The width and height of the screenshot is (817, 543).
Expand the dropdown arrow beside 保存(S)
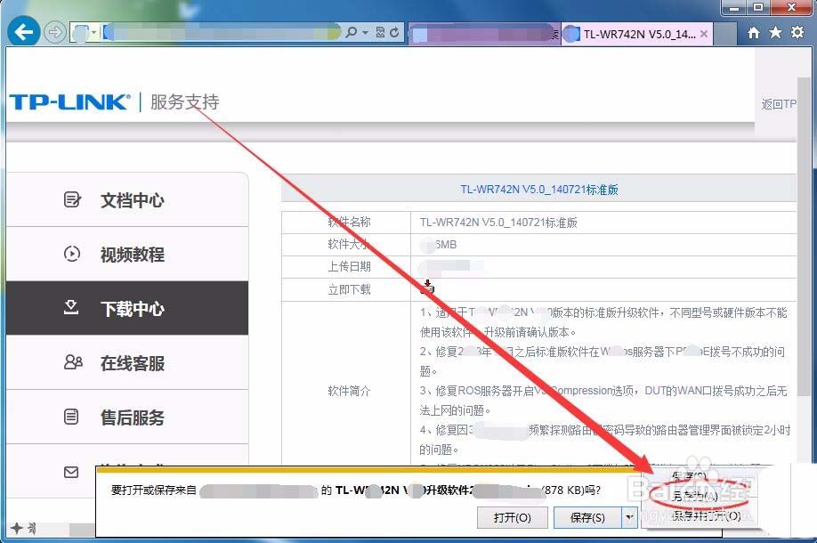click(629, 517)
